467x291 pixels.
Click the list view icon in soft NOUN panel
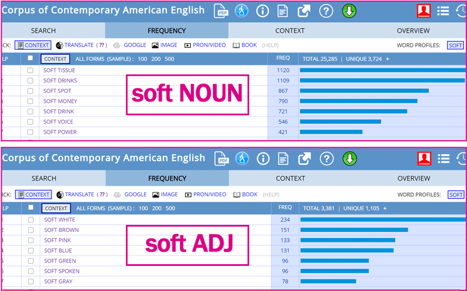click(443, 11)
